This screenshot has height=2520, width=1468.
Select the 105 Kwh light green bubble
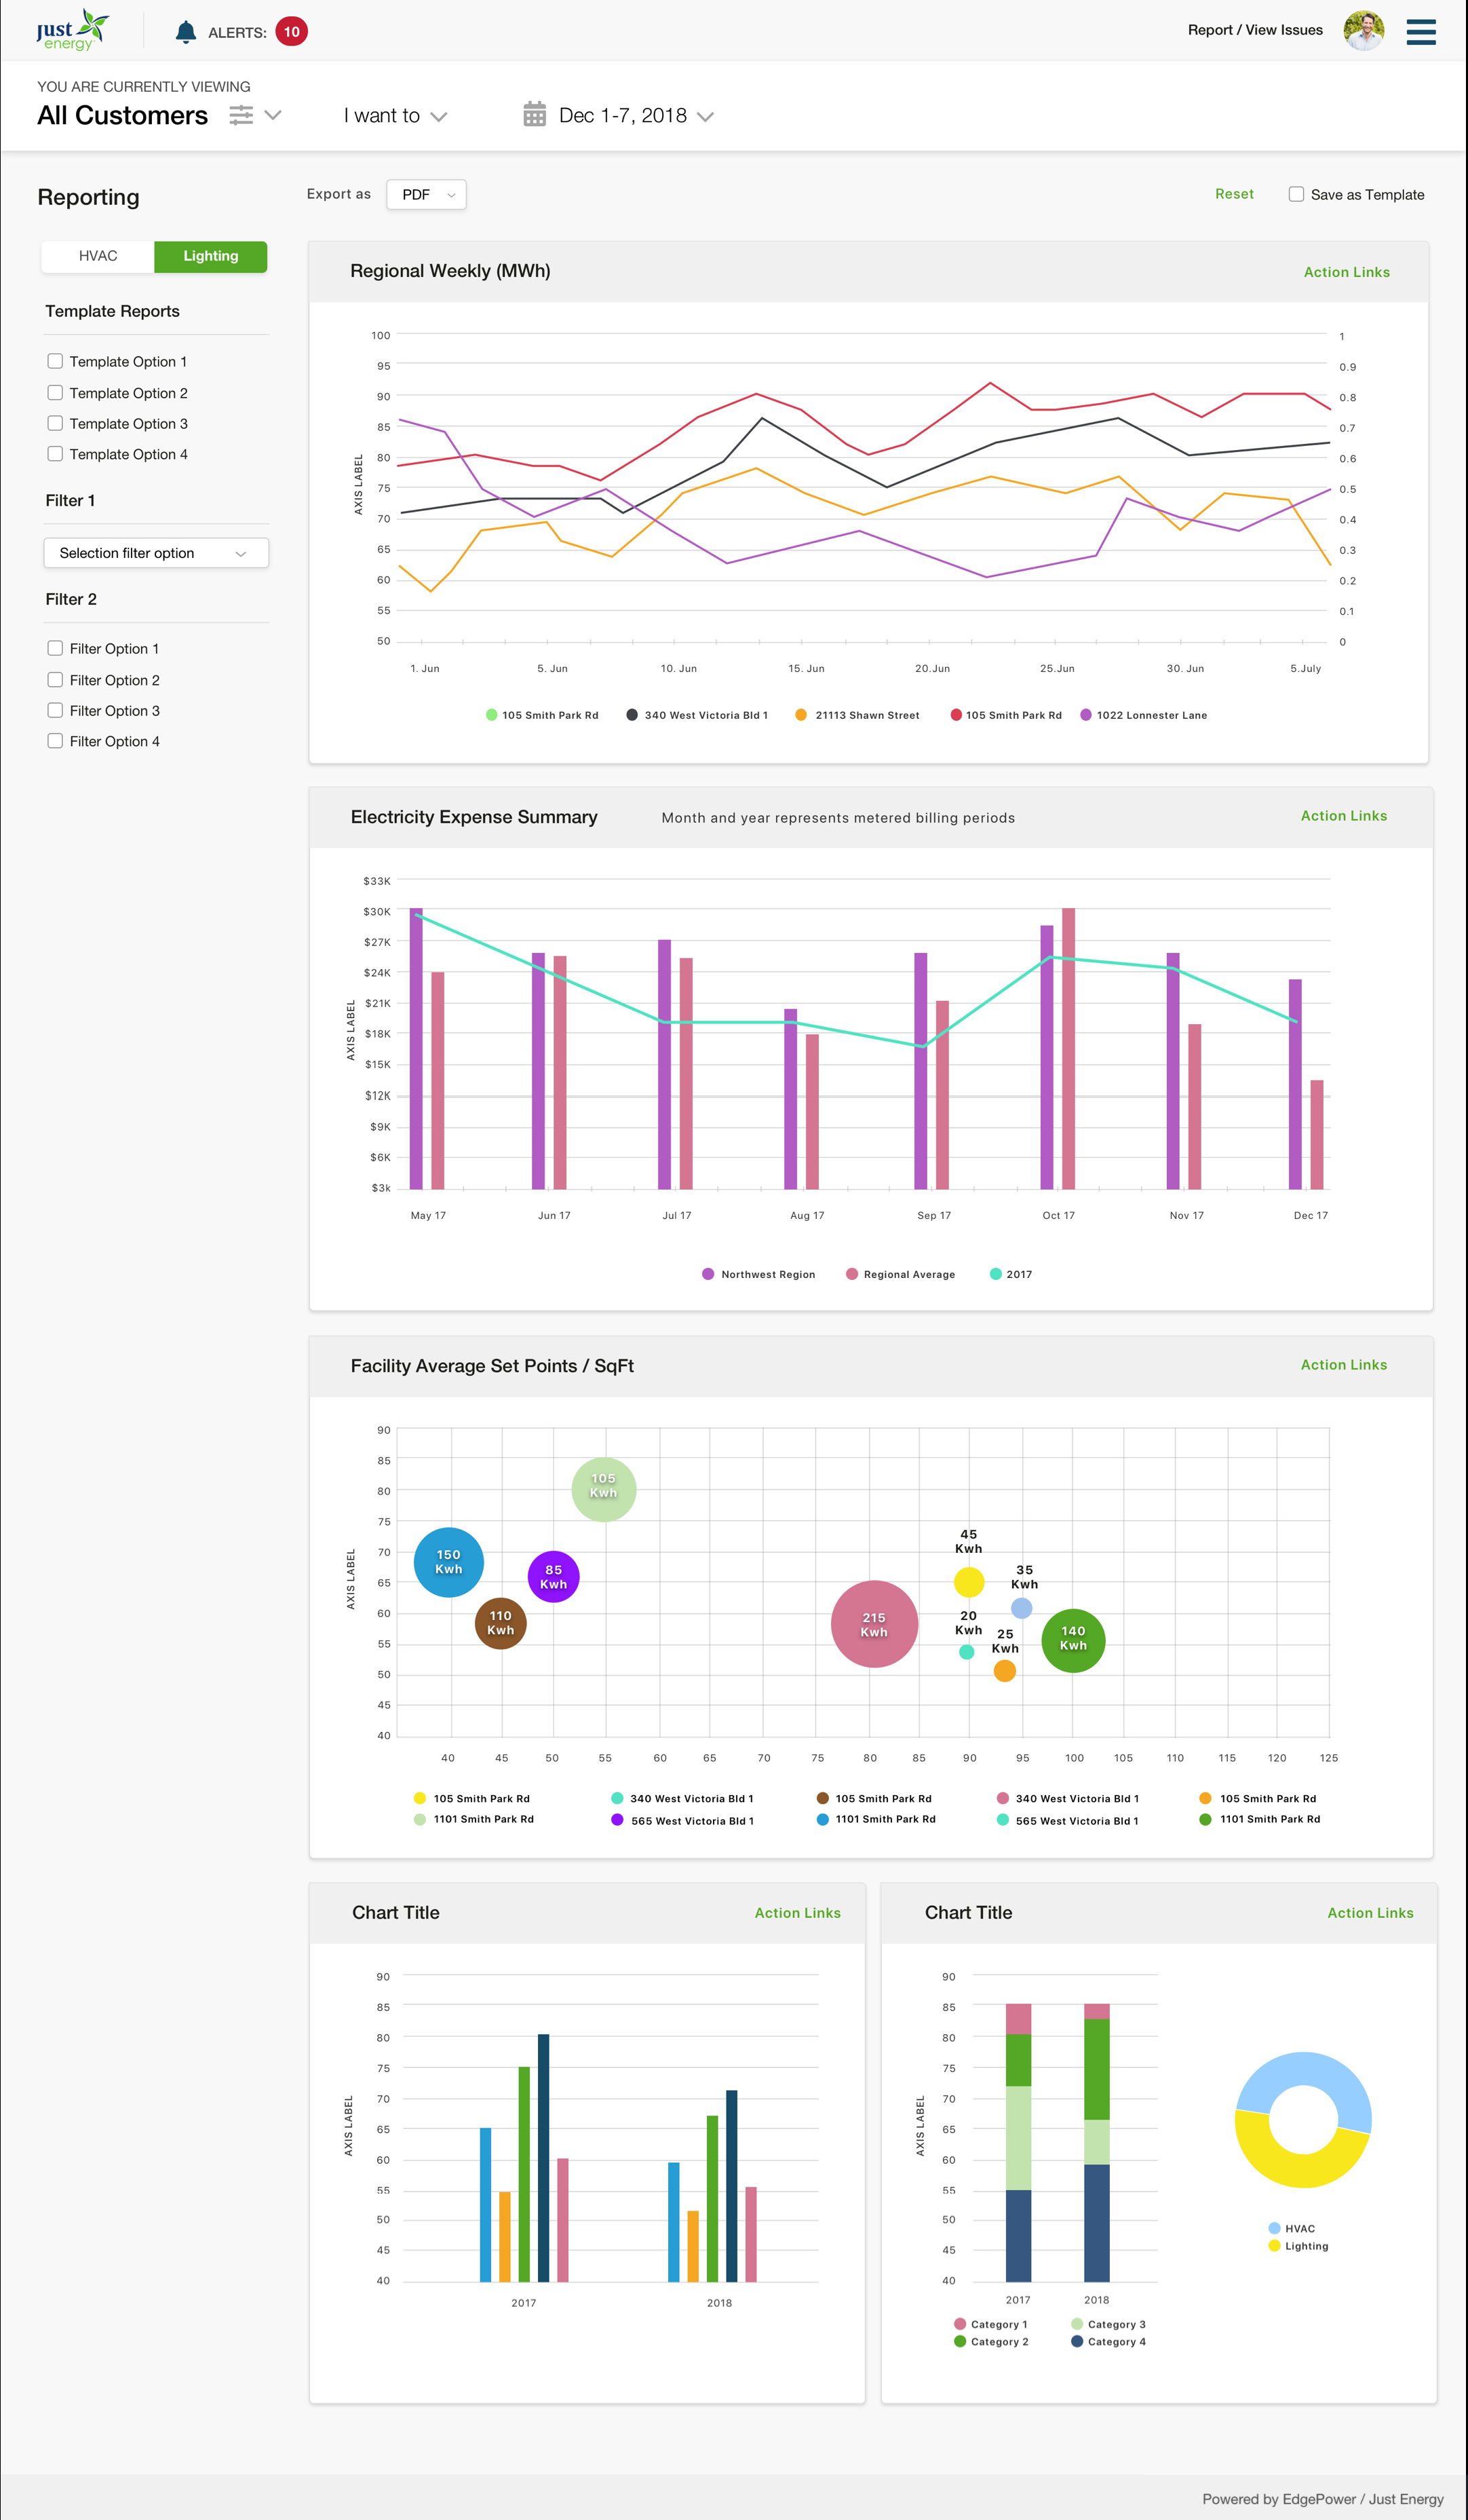pos(604,1489)
